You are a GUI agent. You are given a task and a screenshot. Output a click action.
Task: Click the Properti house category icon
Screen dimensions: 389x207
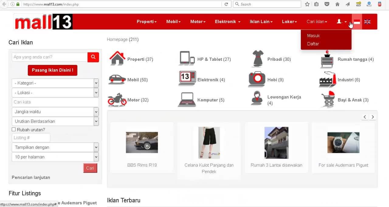pyautogui.click(x=117, y=58)
